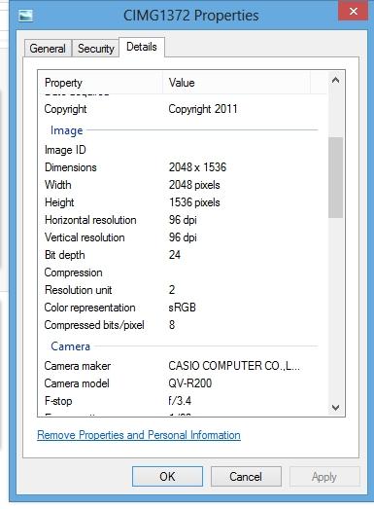The width and height of the screenshot is (374, 509).
Task: Switch to the General tab
Action: click(48, 49)
